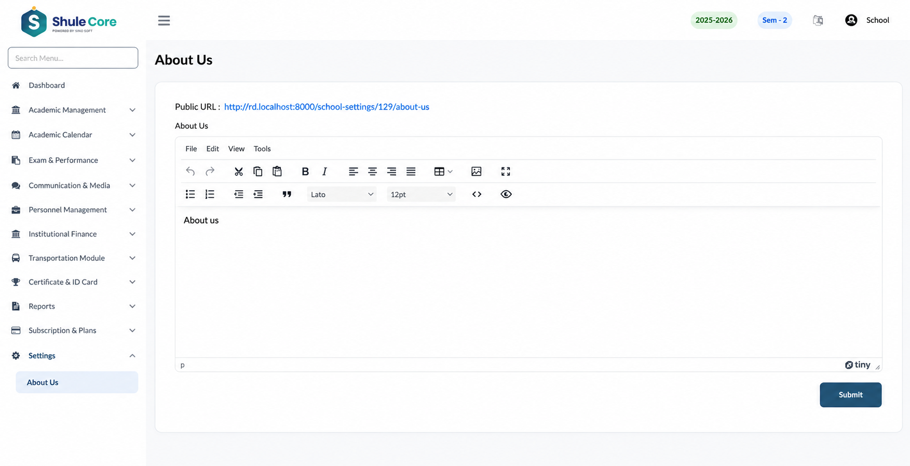
Task: Align text to the right
Action: coord(392,171)
